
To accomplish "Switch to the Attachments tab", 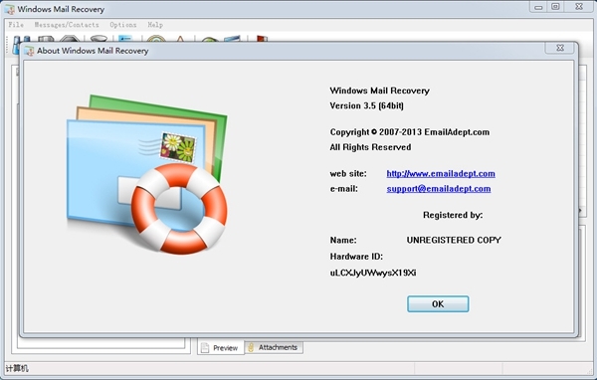I will pyautogui.click(x=274, y=347).
